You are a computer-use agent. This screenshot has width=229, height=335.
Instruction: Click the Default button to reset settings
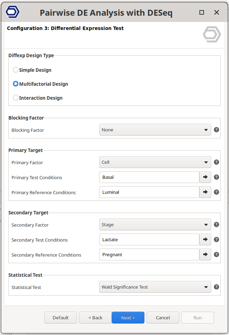pyautogui.click(x=61, y=318)
